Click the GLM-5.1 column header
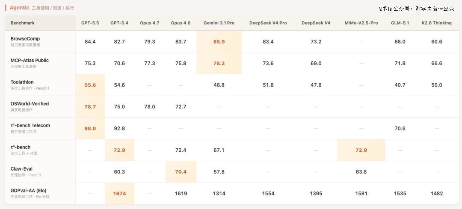 [x=400, y=23]
